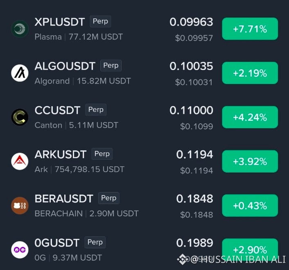Click the +4.24% change badge
The height and width of the screenshot is (270, 289).
point(250,117)
